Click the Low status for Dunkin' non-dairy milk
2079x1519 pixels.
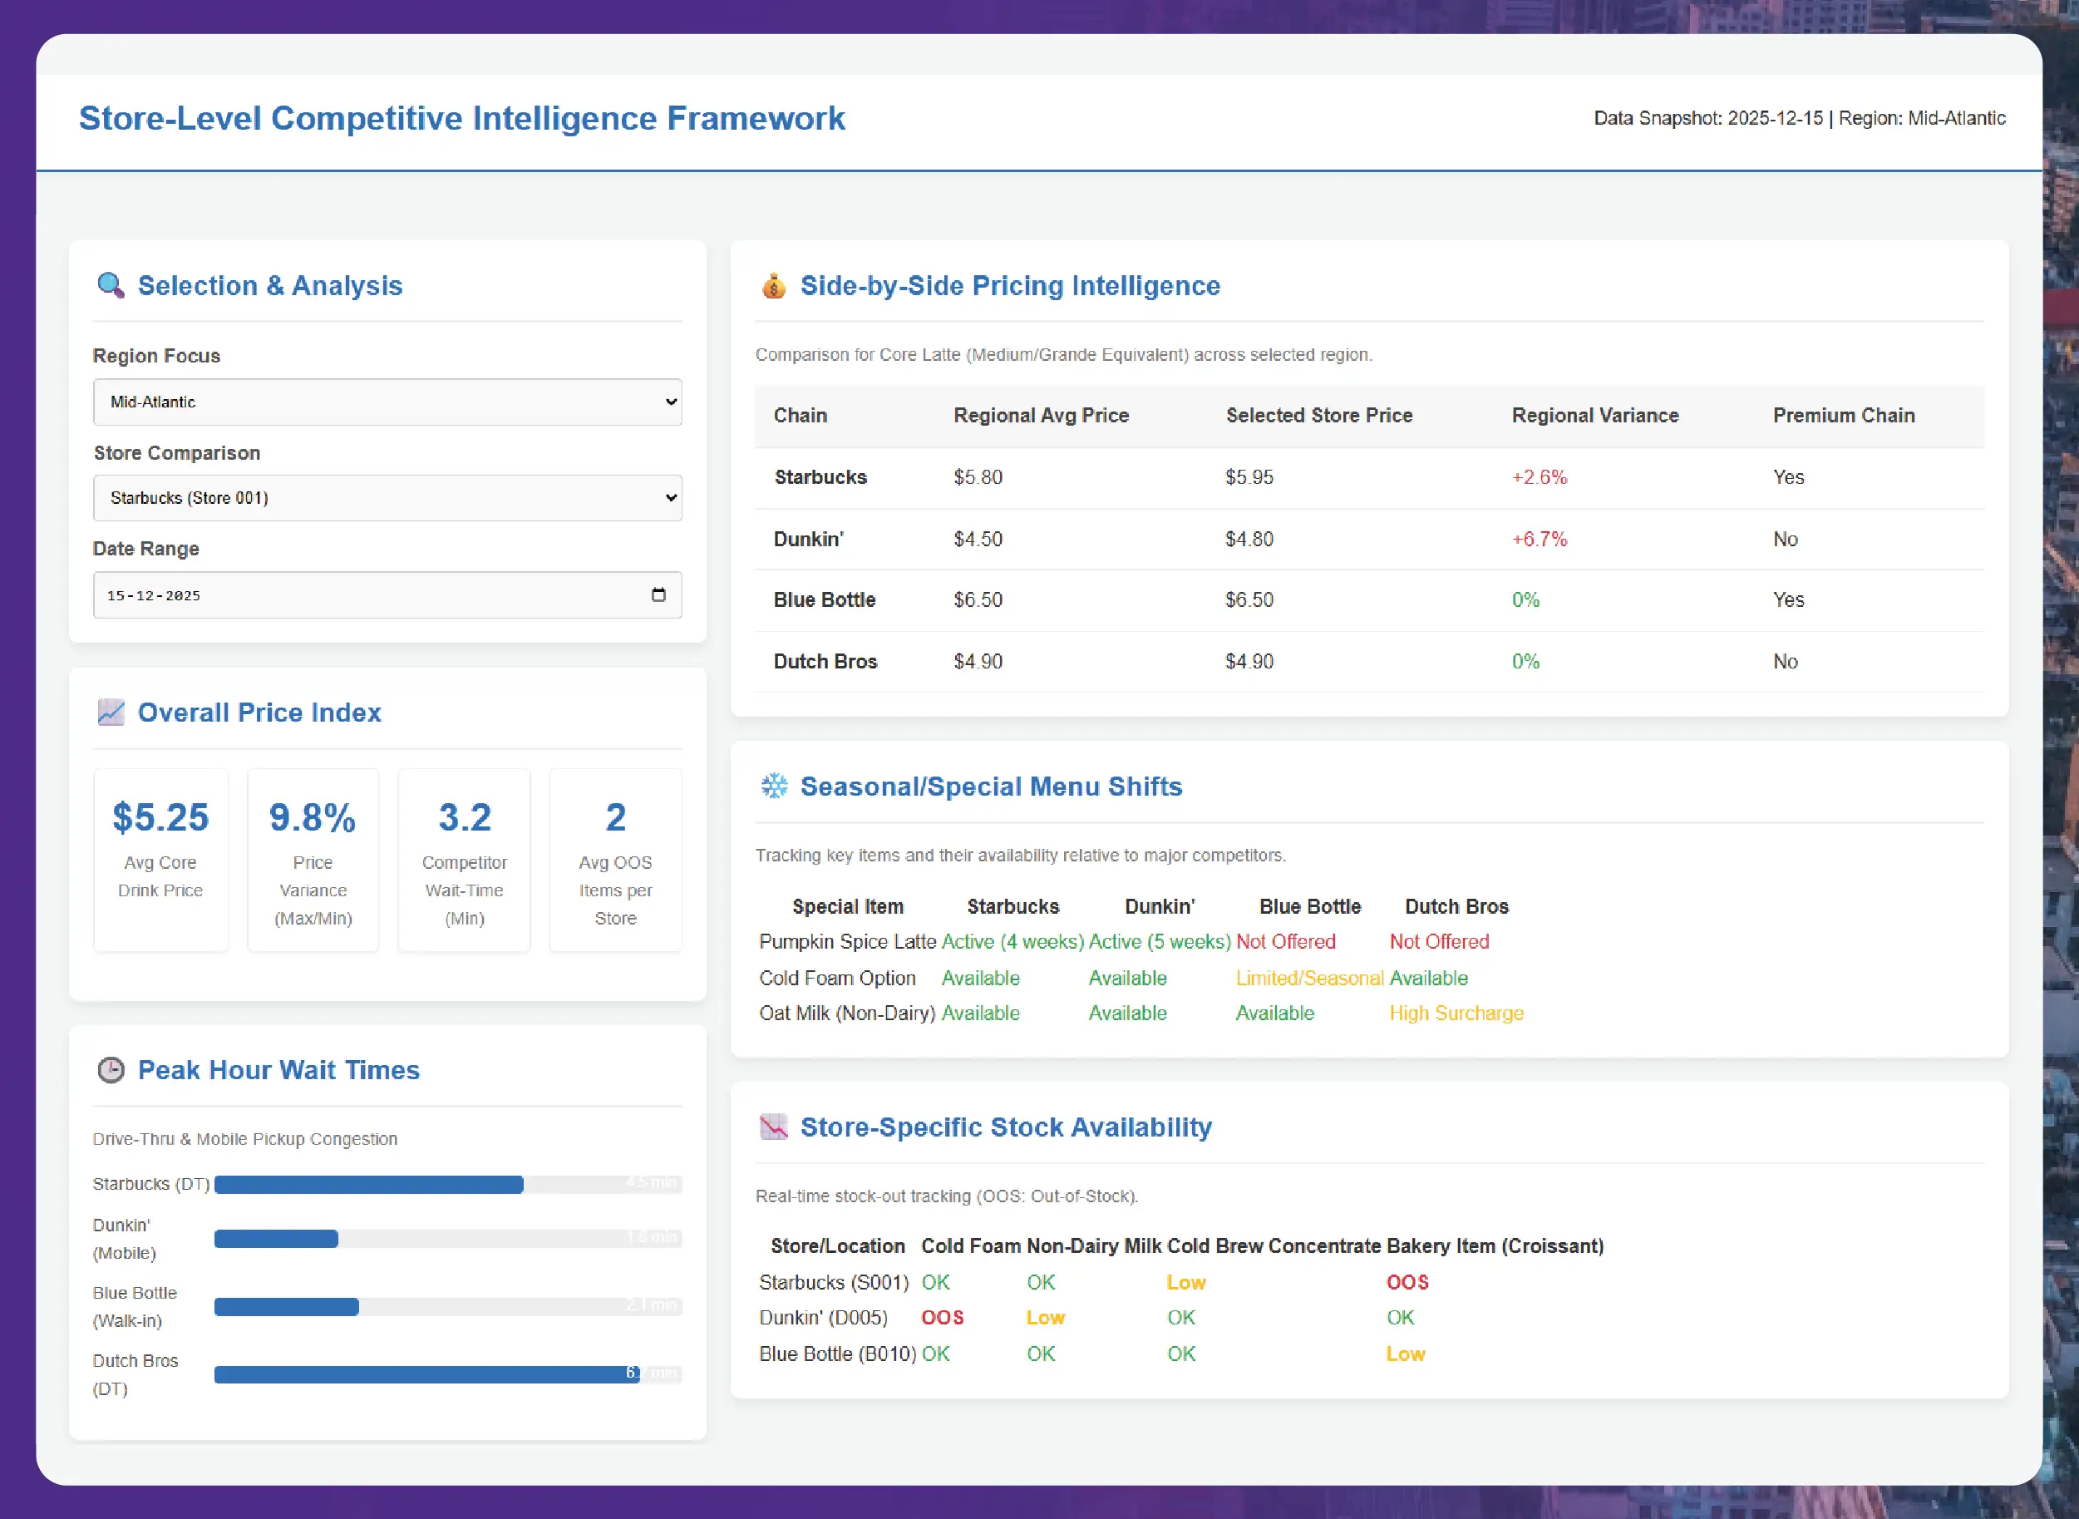pyautogui.click(x=1045, y=1317)
